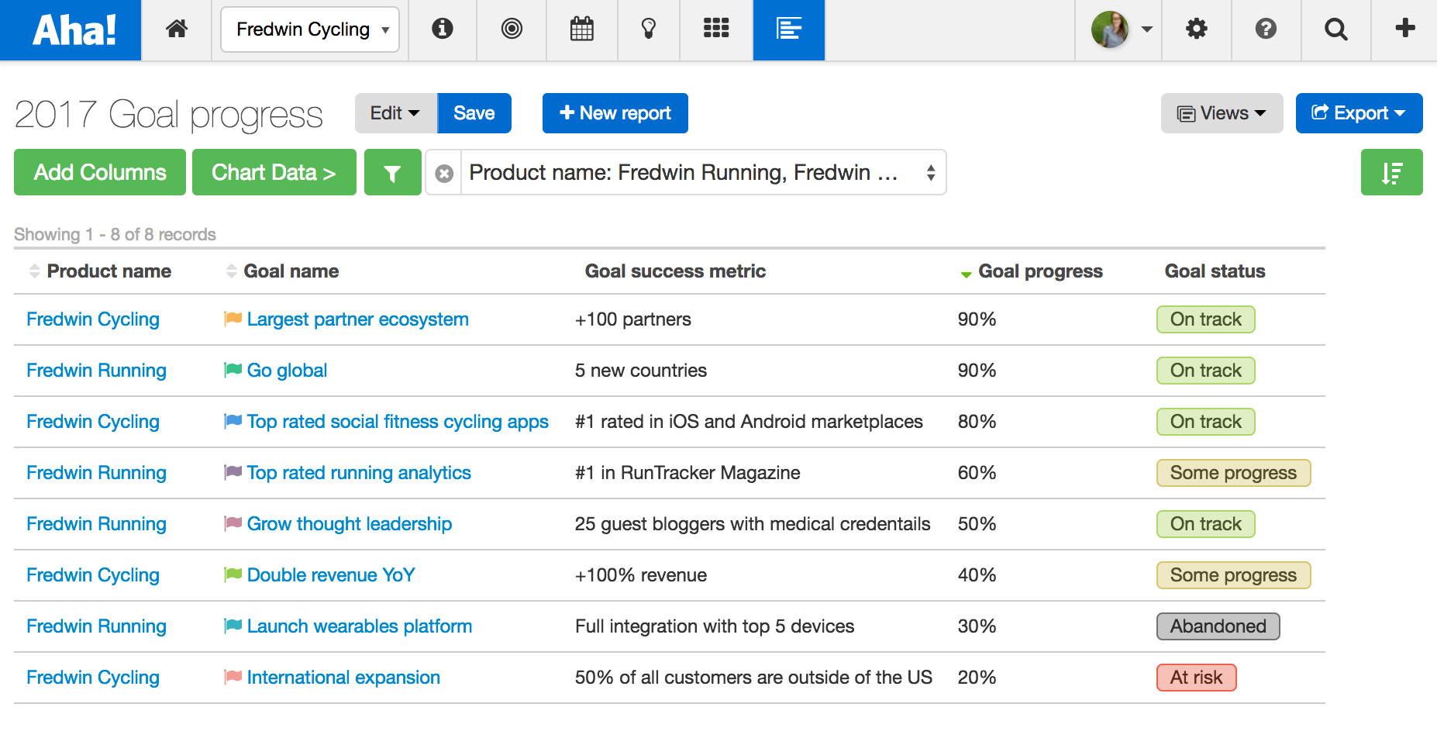Expand the Views dropdown
The image size is (1437, 752).
tap(1222, 113)
